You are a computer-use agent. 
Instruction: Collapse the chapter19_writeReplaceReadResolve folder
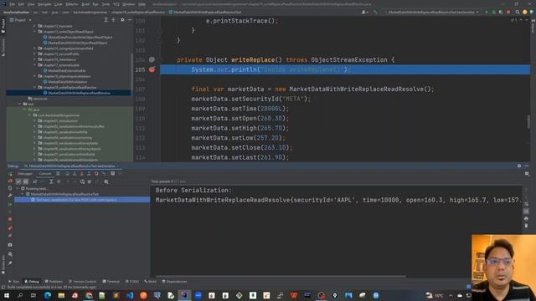[x=35, y=87]
